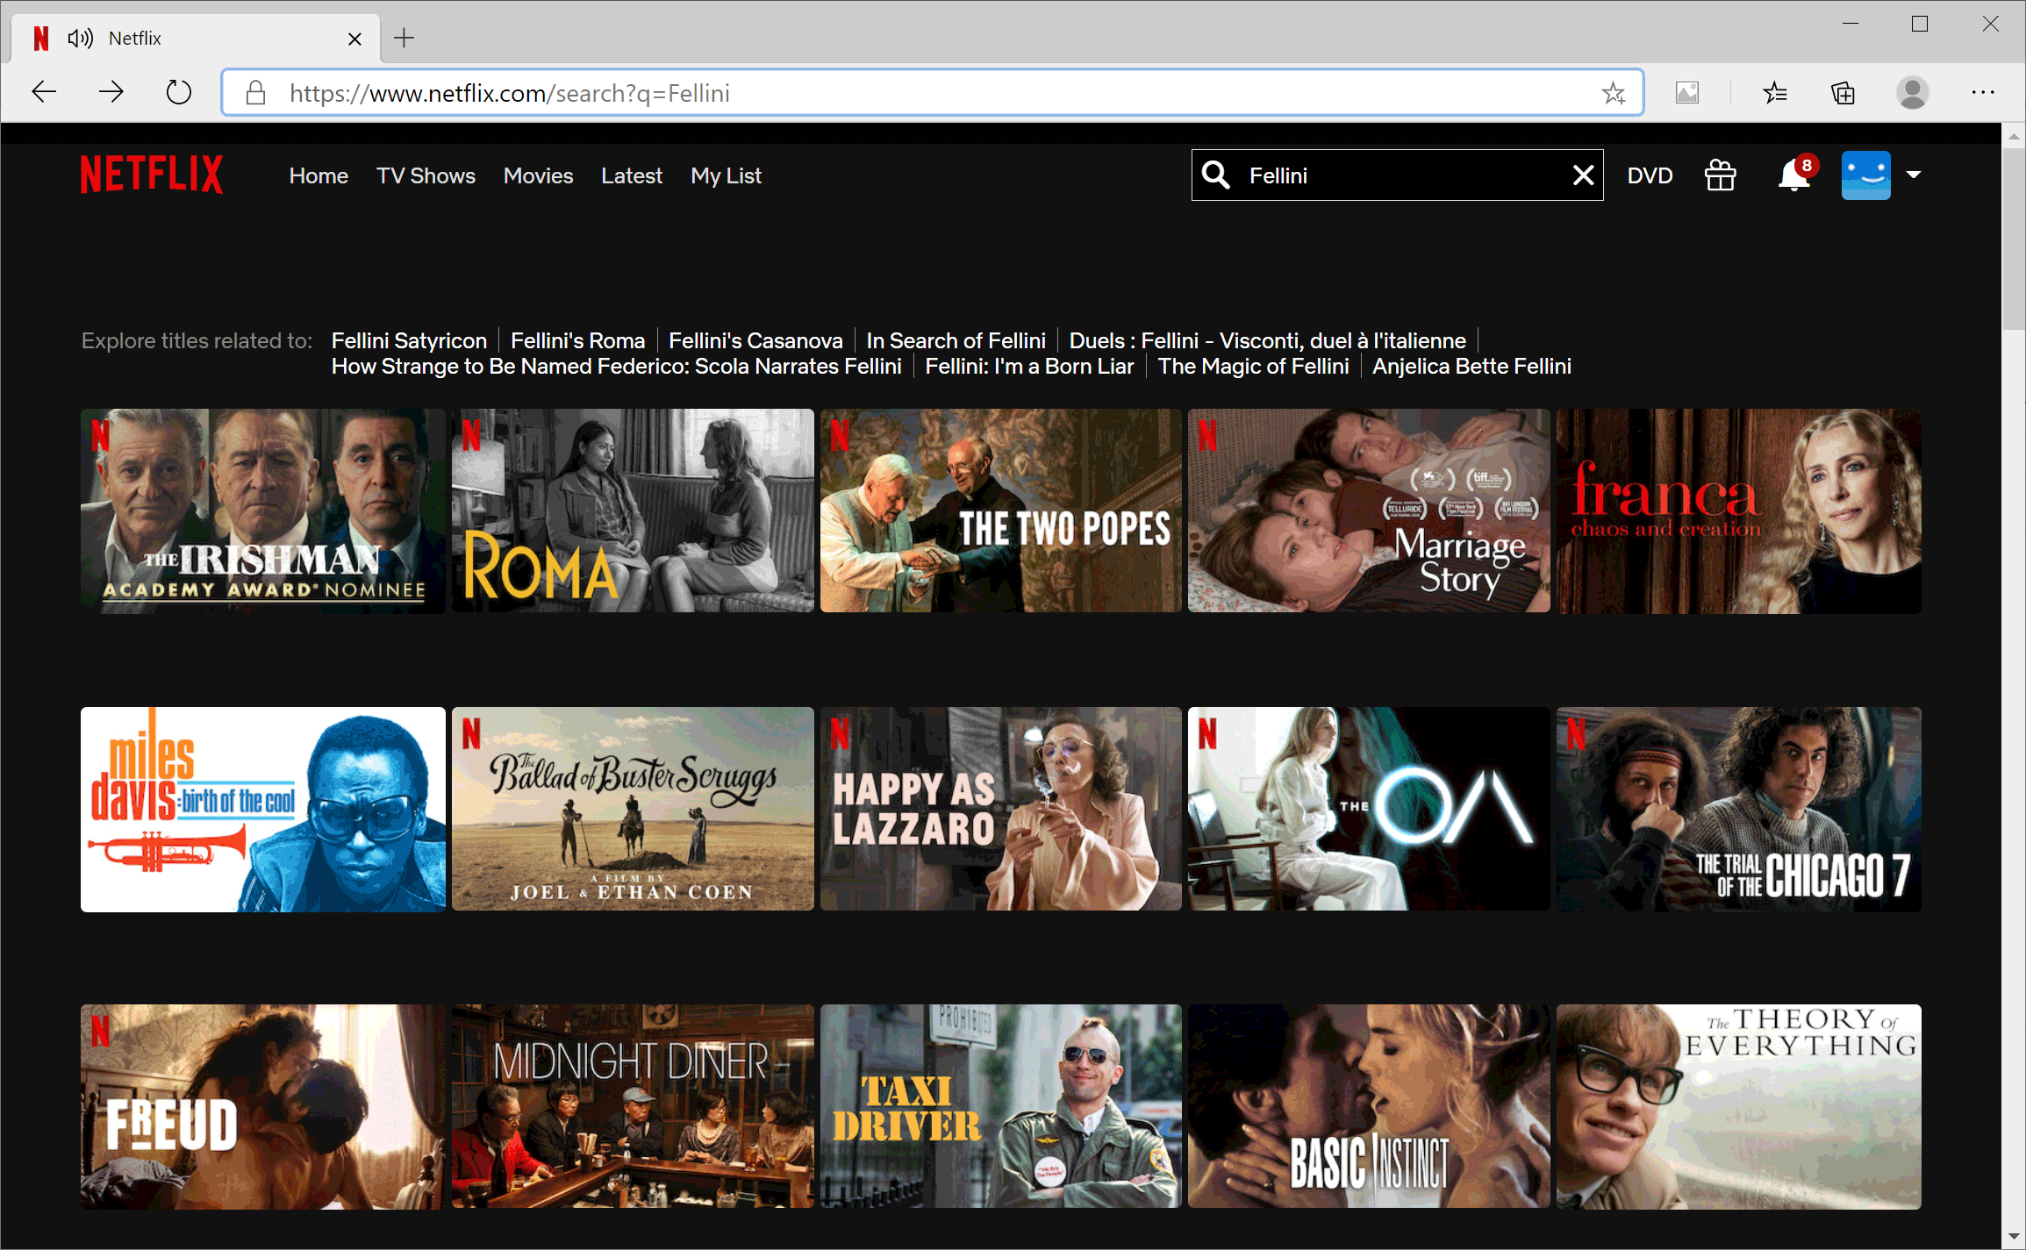Expand the Fellini Satyricon related title
Screen dimensions: 2026x1250
click(x=410, y=340)
